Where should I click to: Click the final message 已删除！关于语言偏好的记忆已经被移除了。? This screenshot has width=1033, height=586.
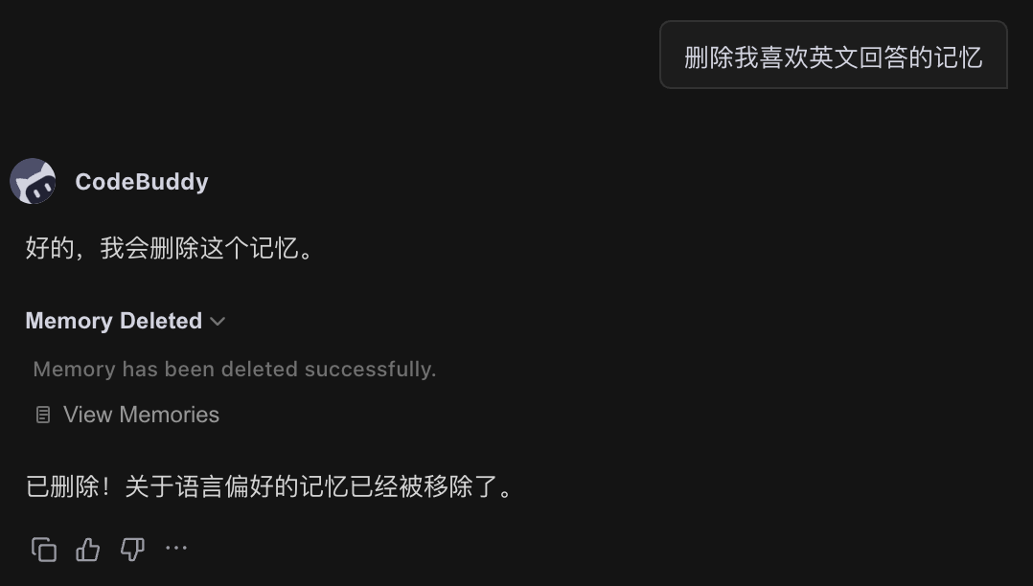click(269, 487)
